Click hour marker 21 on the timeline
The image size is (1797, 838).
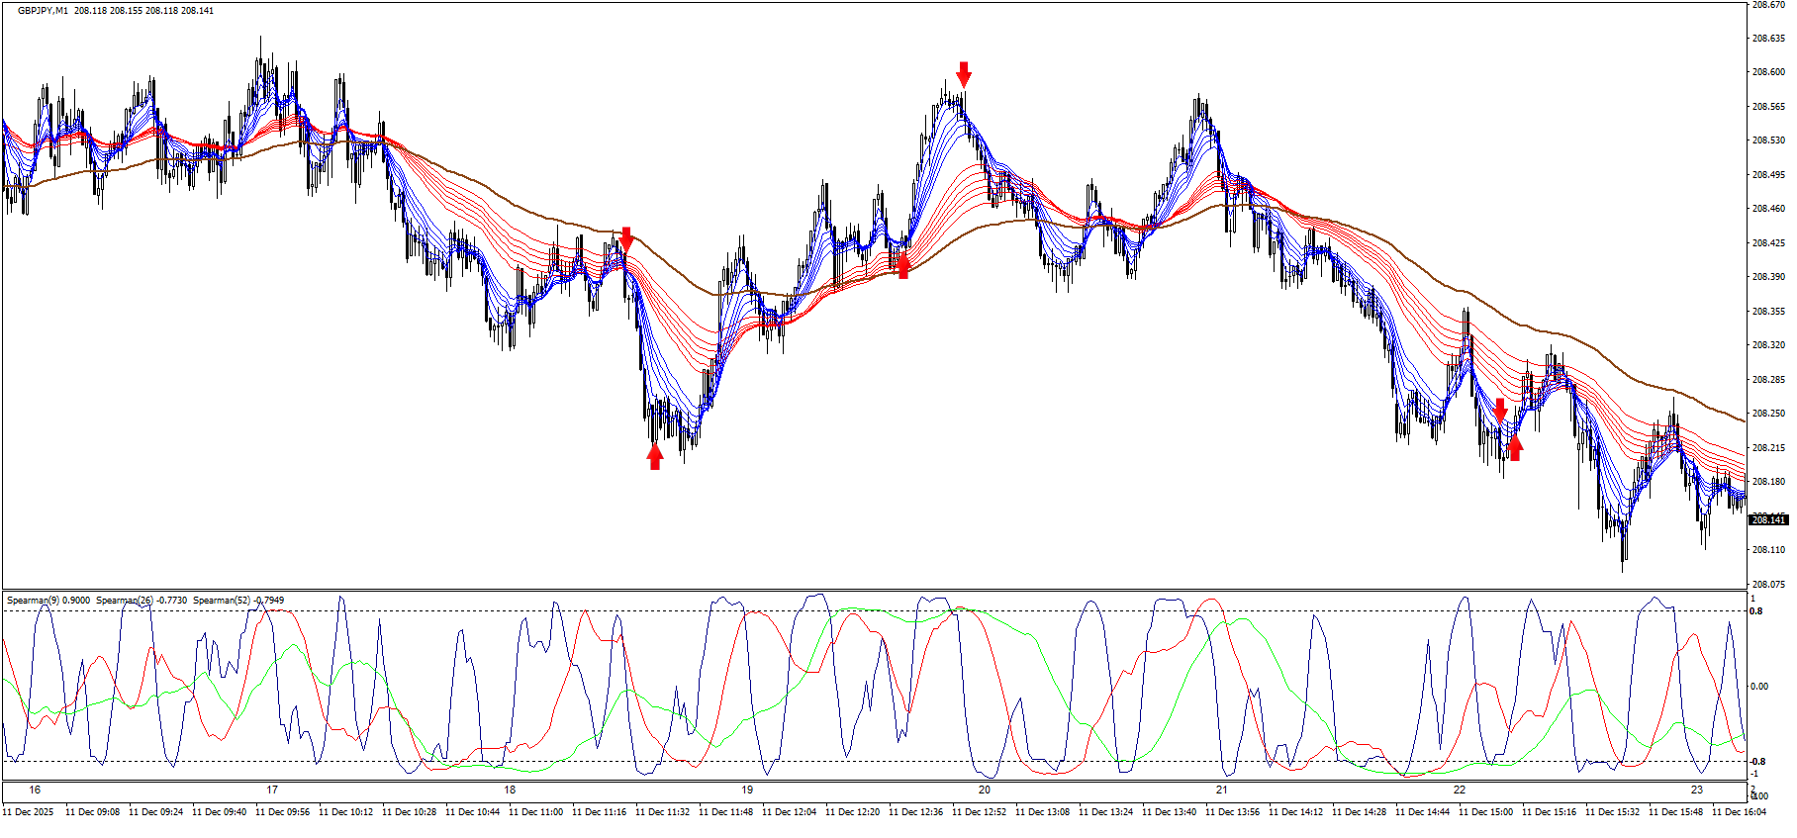click(1222, 790)
